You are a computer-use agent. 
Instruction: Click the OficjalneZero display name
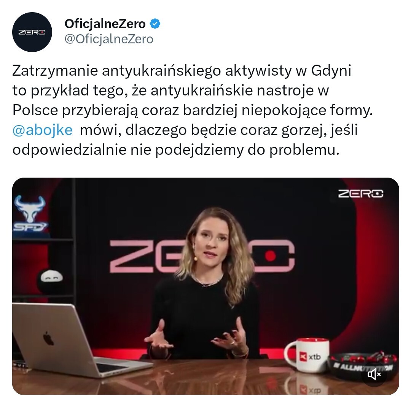(105, 24)
